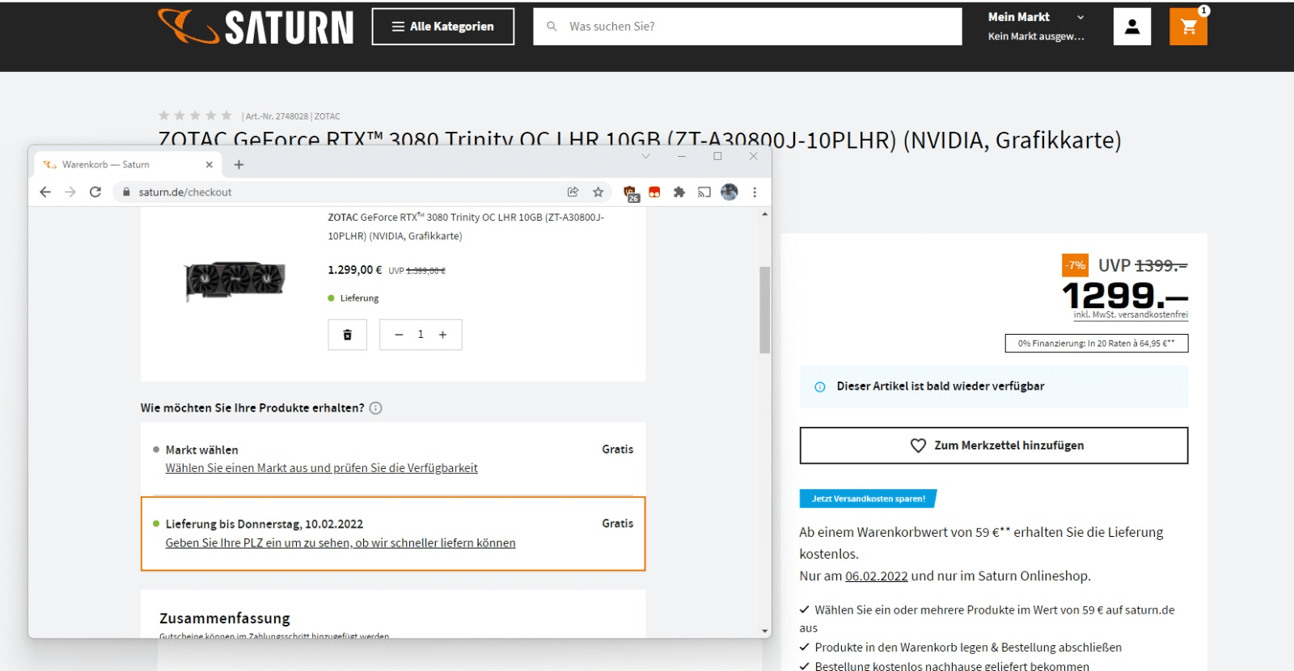Viewport: 1294px width, 671px height.
Task: Reload the checkout page
Action: tap(95, 192)
